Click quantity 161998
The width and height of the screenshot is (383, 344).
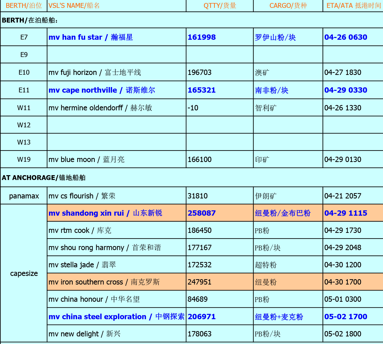(x=220, y=37)
